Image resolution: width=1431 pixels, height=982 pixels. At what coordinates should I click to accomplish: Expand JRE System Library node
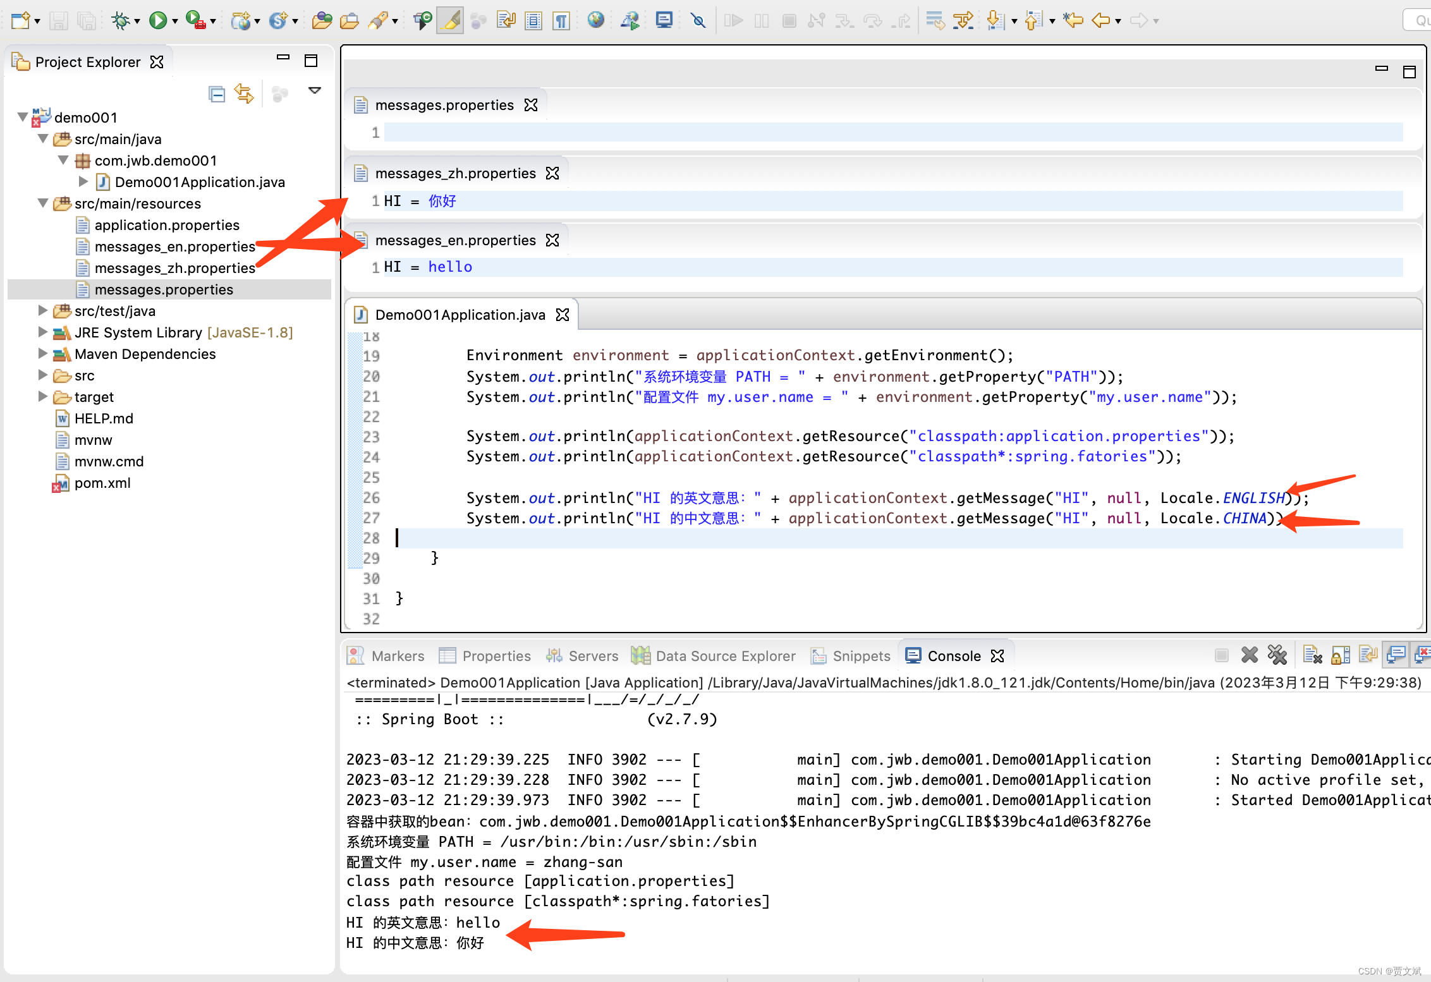tap(43, 332)
